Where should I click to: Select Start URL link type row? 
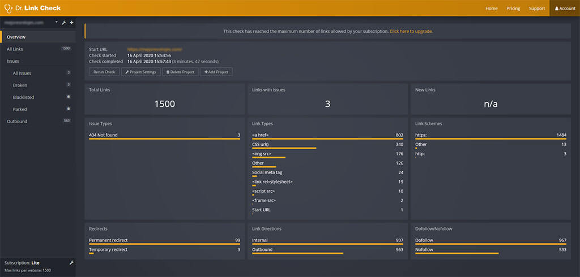(328, 210)
